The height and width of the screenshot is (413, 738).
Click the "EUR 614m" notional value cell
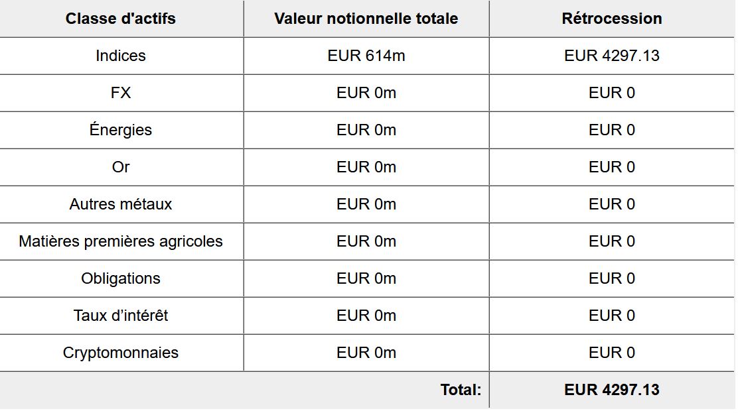point(366,56)
